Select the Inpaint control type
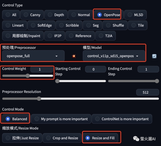 pos(23,36)
